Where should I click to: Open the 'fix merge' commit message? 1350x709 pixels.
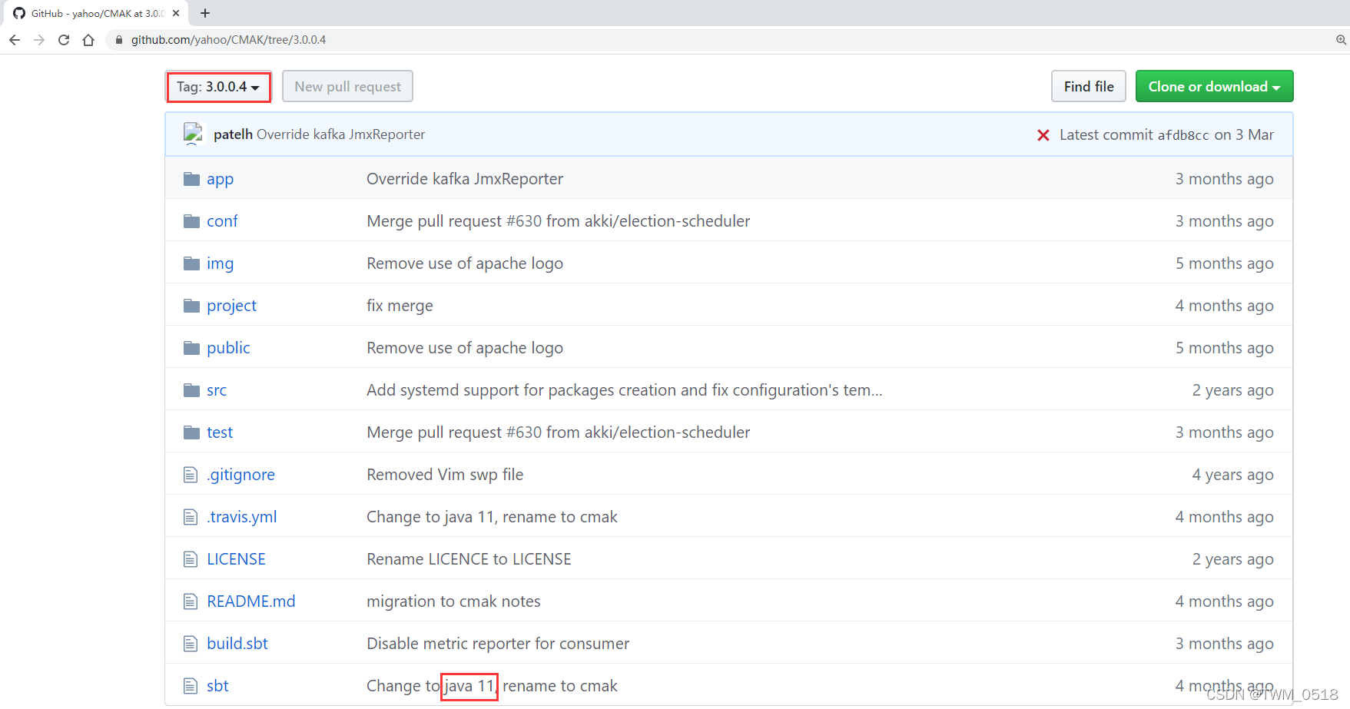(400, 306)
